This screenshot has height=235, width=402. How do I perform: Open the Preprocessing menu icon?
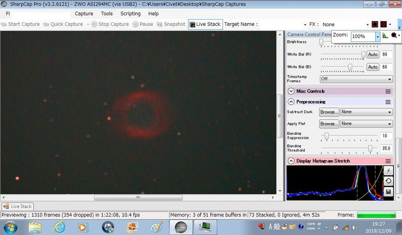click(388, 102)
